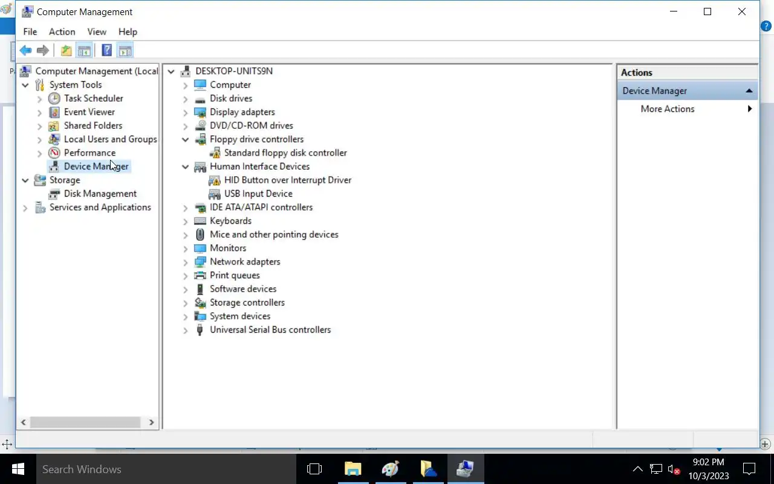Click the Task Scheduler clock icon
This screenshot has height=484, width=774.
pyautogui.click(x=54, y=98)
